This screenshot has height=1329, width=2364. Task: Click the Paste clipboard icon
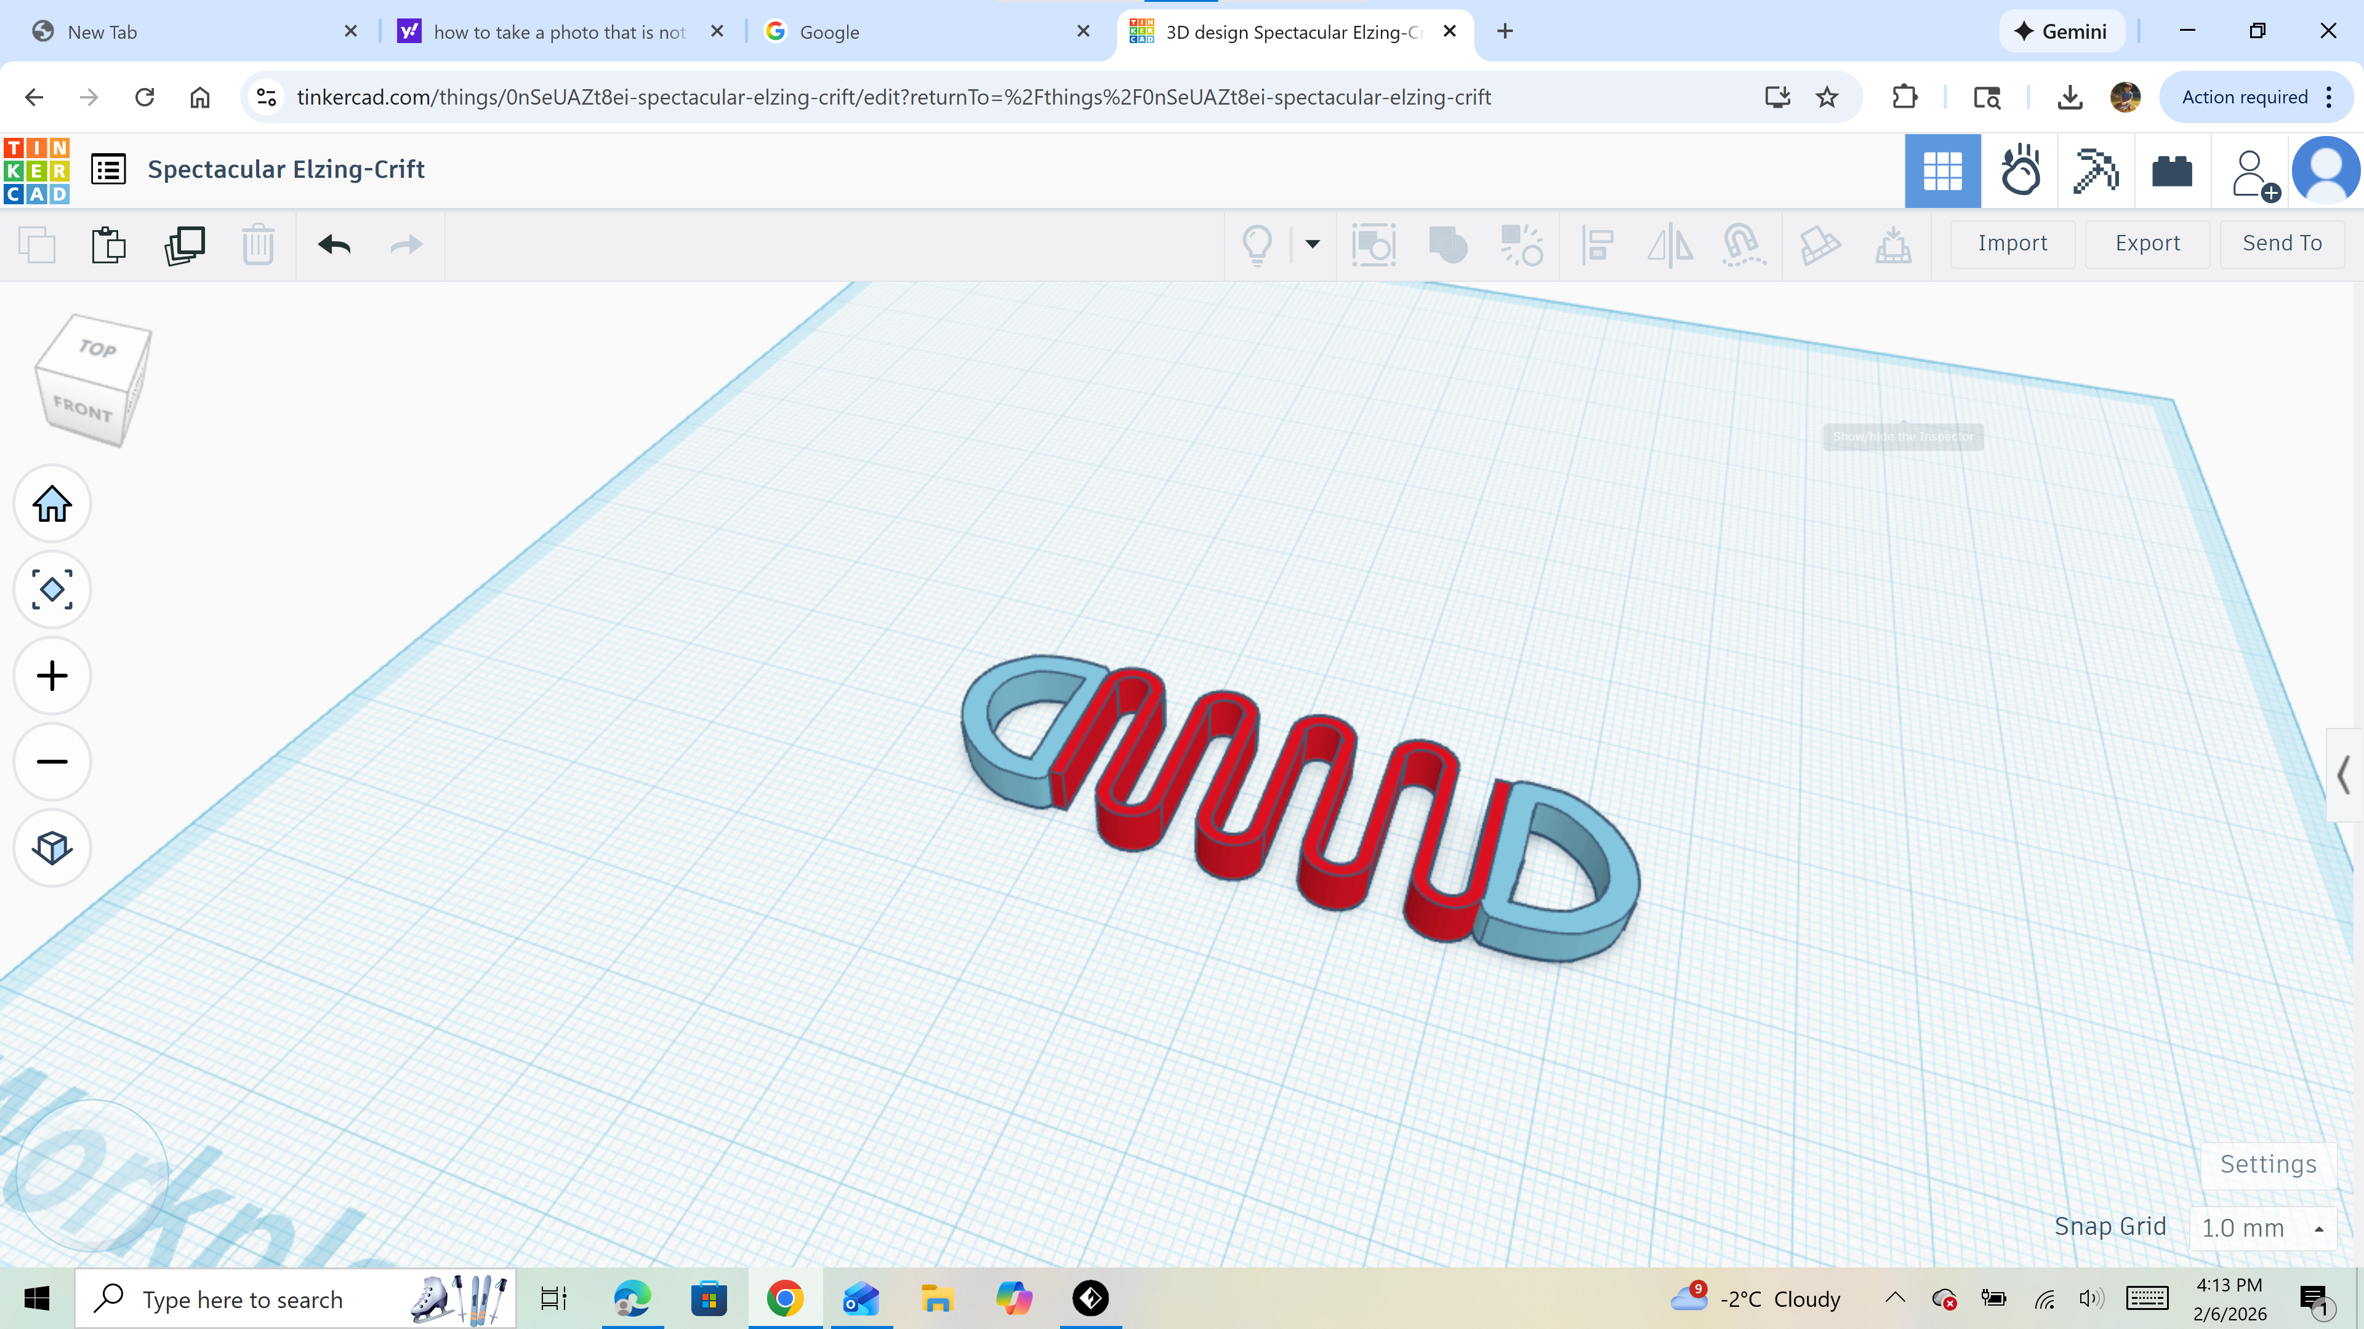(108, 245)
